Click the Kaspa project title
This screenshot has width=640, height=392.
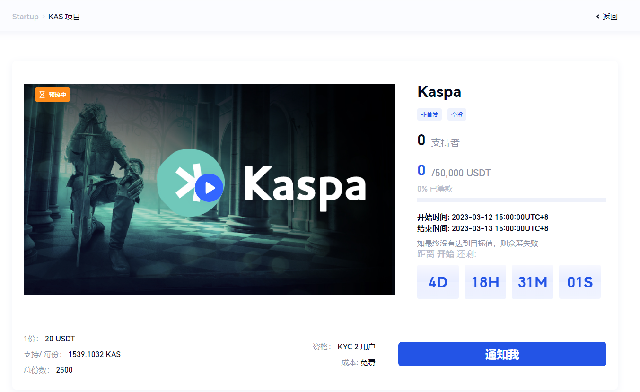tap(439, 92)
